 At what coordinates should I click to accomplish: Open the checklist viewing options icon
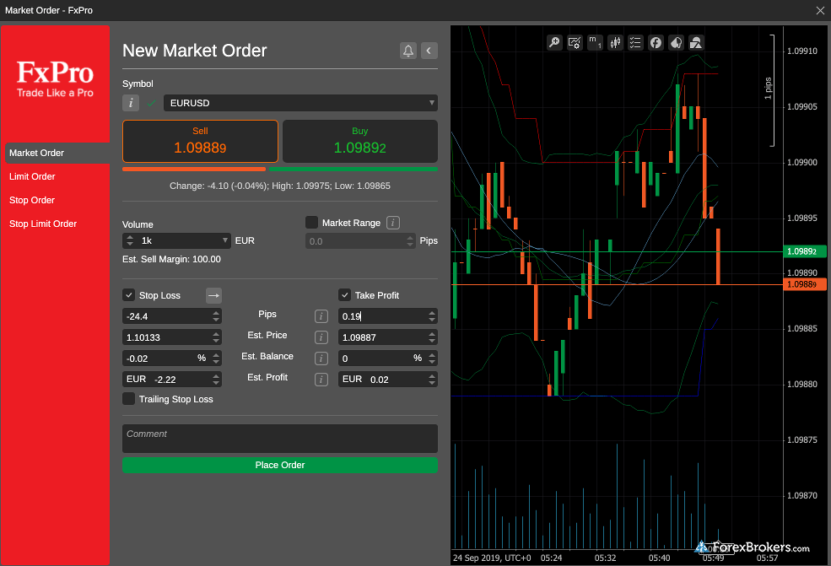[x=635, y=42]
